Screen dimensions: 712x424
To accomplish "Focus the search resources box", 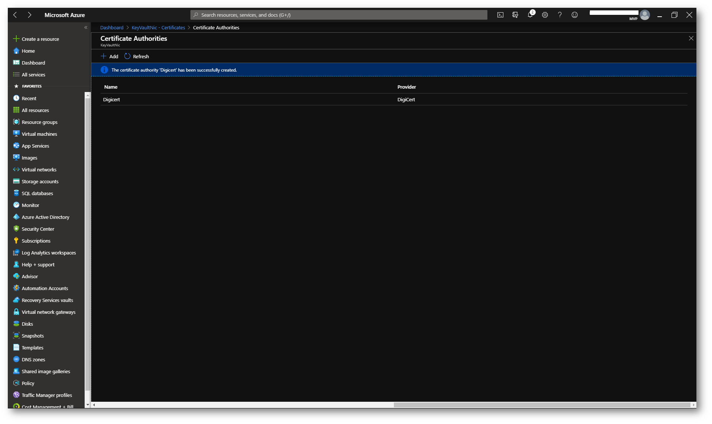I will [339, 15].
